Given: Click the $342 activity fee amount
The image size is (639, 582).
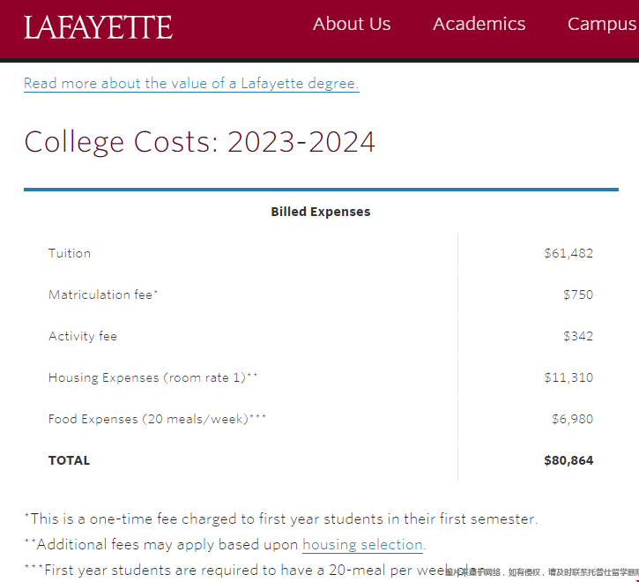Looking at the screenshot, I should [578, 337].
